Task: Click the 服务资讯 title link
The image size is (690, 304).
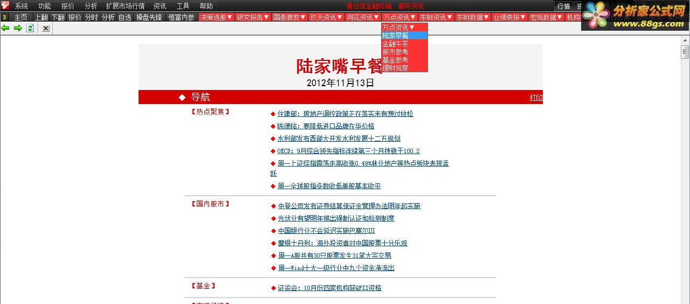Action: point(411,6)
